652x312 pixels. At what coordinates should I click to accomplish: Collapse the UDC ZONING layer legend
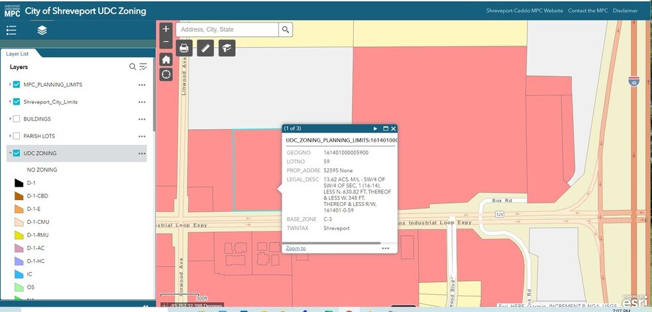10,154
